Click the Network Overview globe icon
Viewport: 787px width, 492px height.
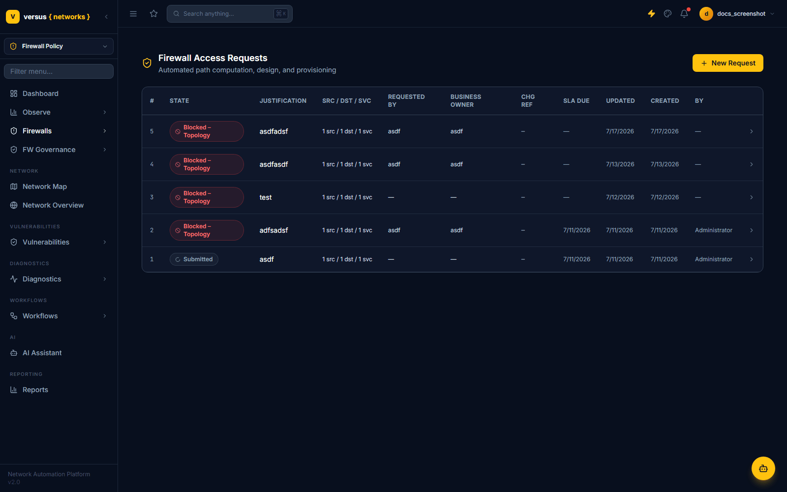coord(14,205)
